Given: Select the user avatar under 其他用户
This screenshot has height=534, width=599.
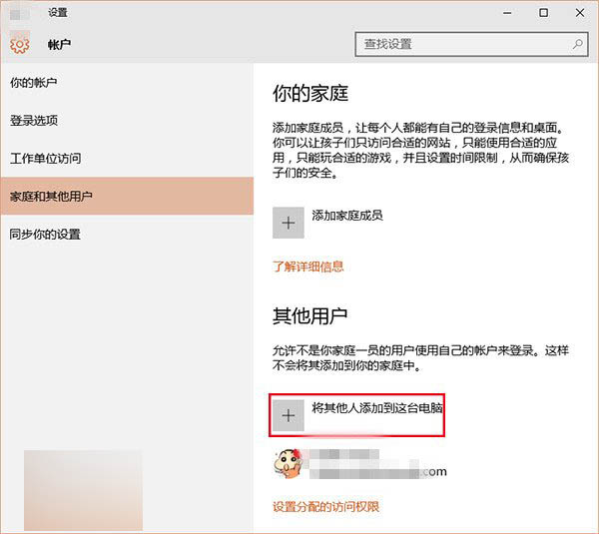Looking at the screenshot, I should (290, 464).
